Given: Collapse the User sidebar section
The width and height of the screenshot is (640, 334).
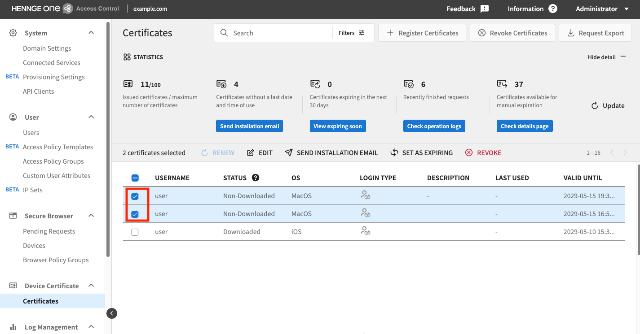Looking at the screenshot, I should [91, 117].
